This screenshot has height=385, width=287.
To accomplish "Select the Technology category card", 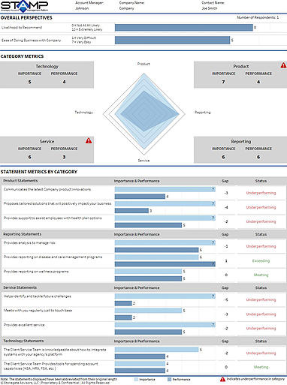I will [x=47, y=74].
